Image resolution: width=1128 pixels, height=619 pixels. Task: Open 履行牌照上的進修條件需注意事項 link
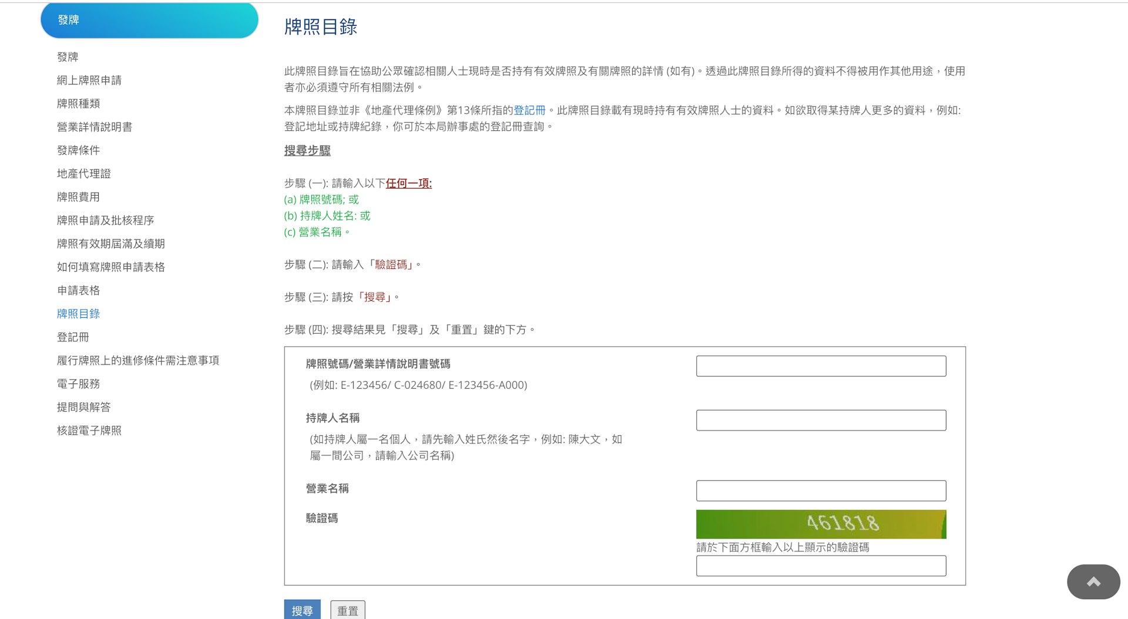tap(138, 361)
